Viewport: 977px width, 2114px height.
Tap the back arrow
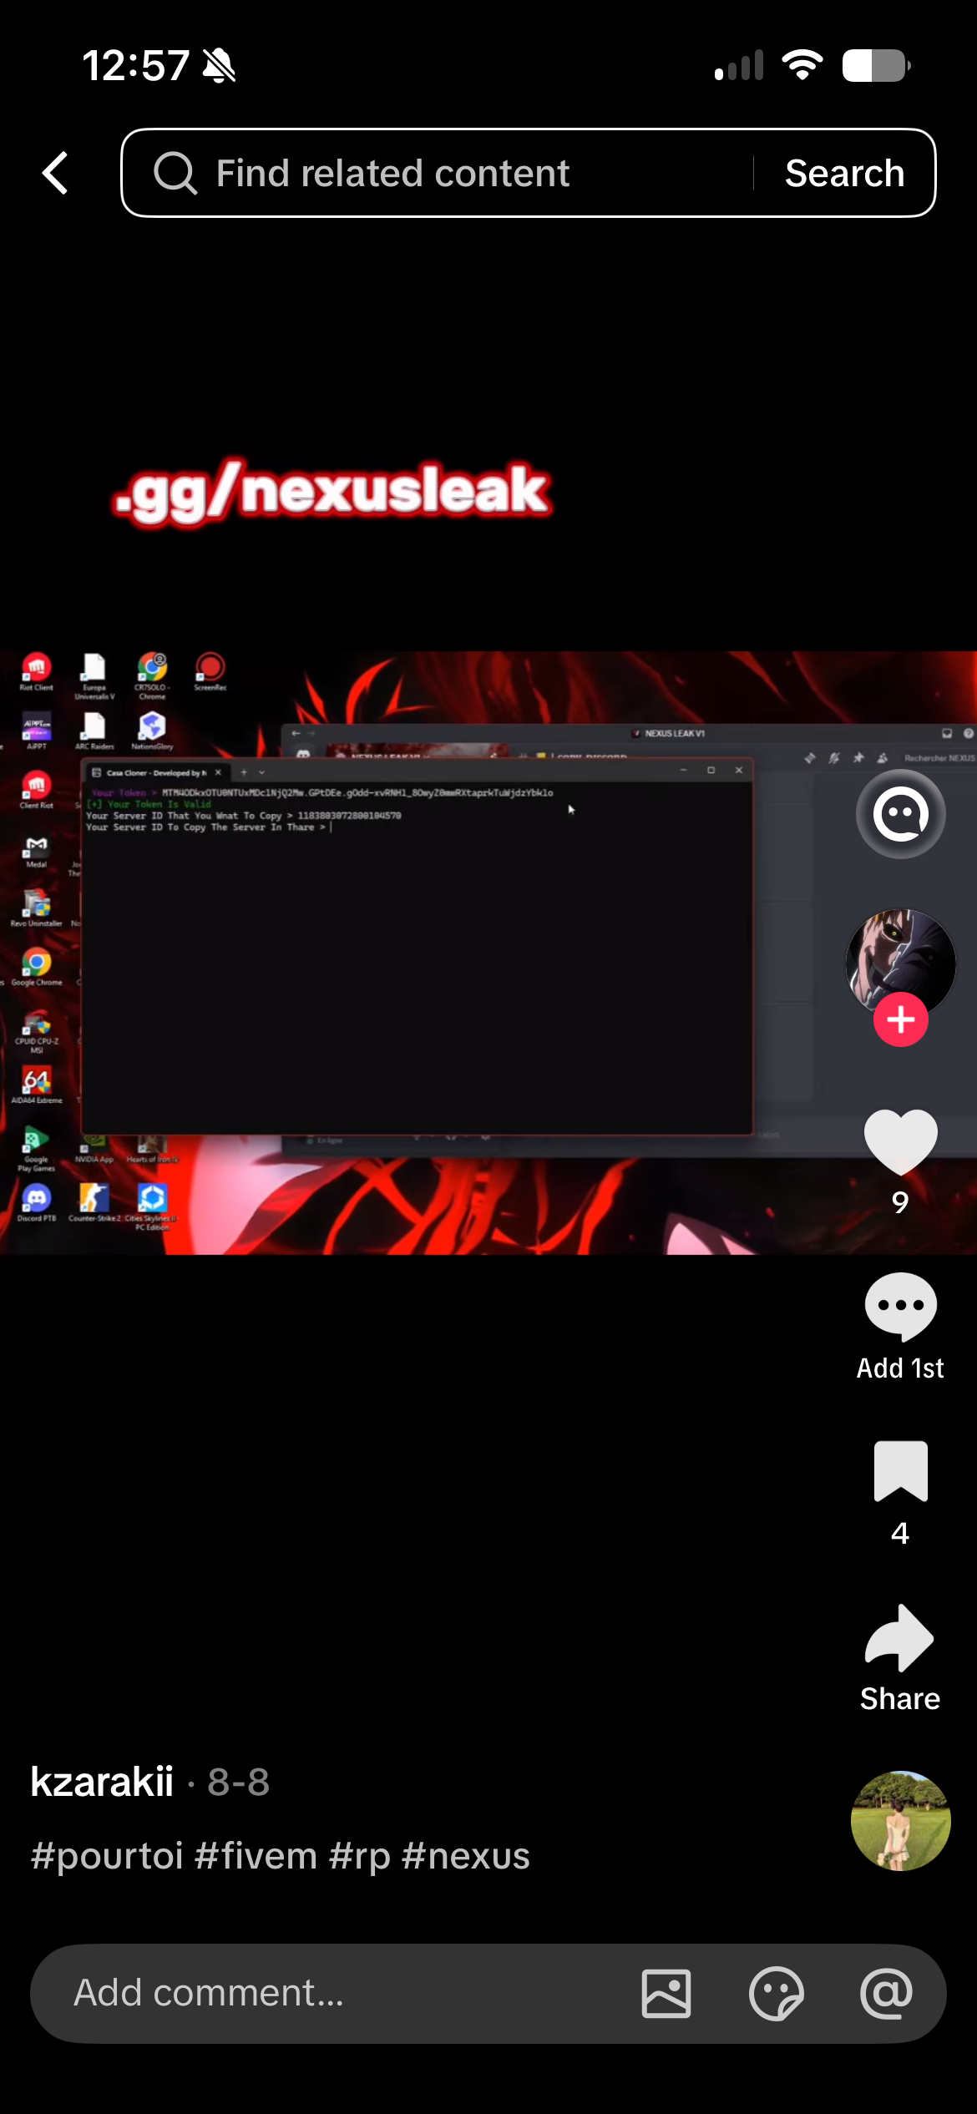point(55,174)
